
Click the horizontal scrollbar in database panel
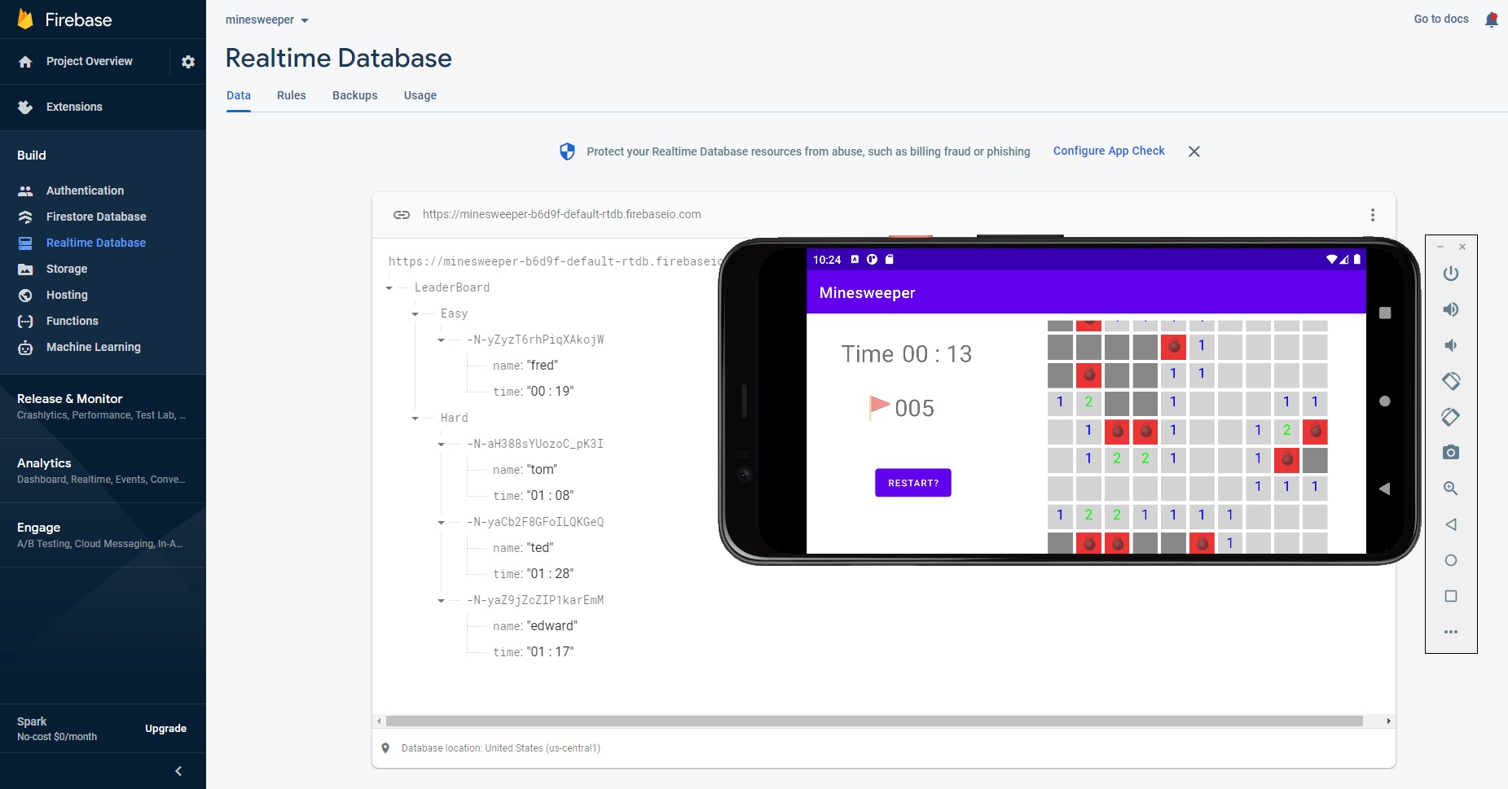(x=874, y=721)
